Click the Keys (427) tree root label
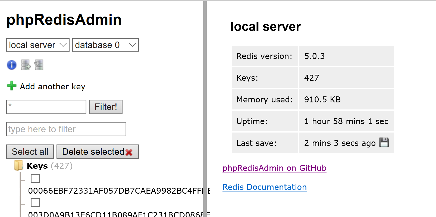The height and width of the screenshot is (217, 436). coord(49,166)
